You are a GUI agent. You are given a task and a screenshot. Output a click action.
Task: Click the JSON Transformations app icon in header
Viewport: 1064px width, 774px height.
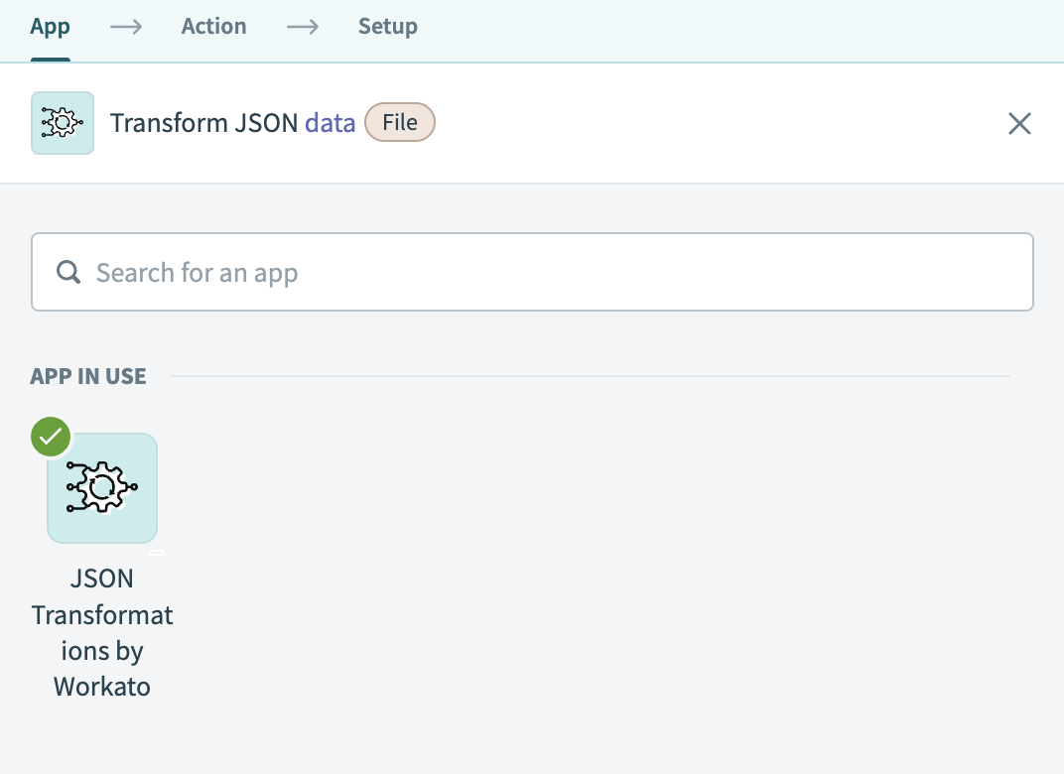[62, 122]
